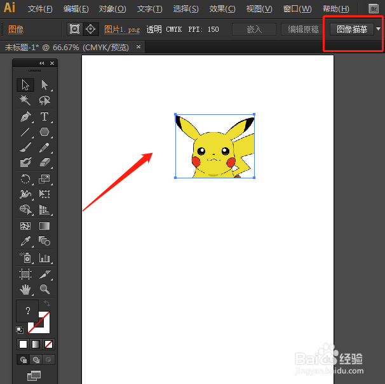The height and width of the screenshot is (384, 385).
Task: Select the Shape Builder tool
Action: click(x=25, y=209)
